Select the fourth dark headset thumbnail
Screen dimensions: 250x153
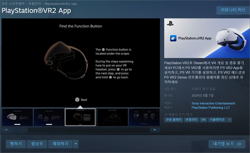pos(112,117)
